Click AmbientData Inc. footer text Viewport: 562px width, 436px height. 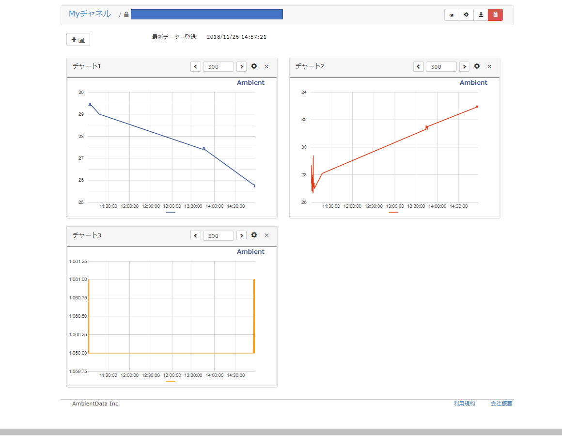tap(96, 404)
